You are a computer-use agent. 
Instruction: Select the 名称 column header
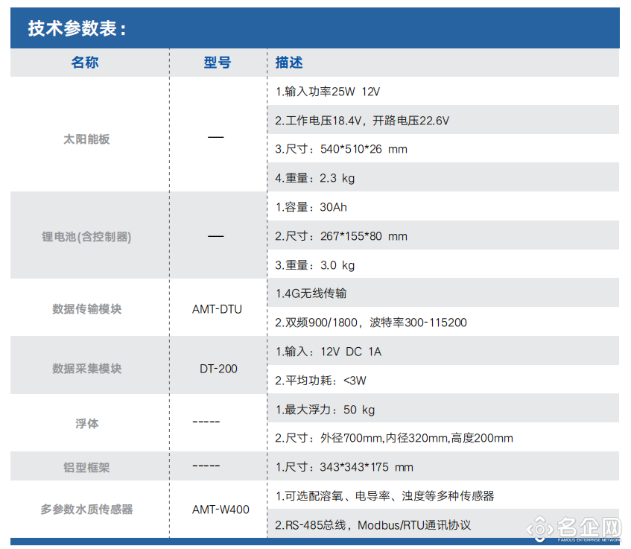pyautogui.click(x=85, y=63)
